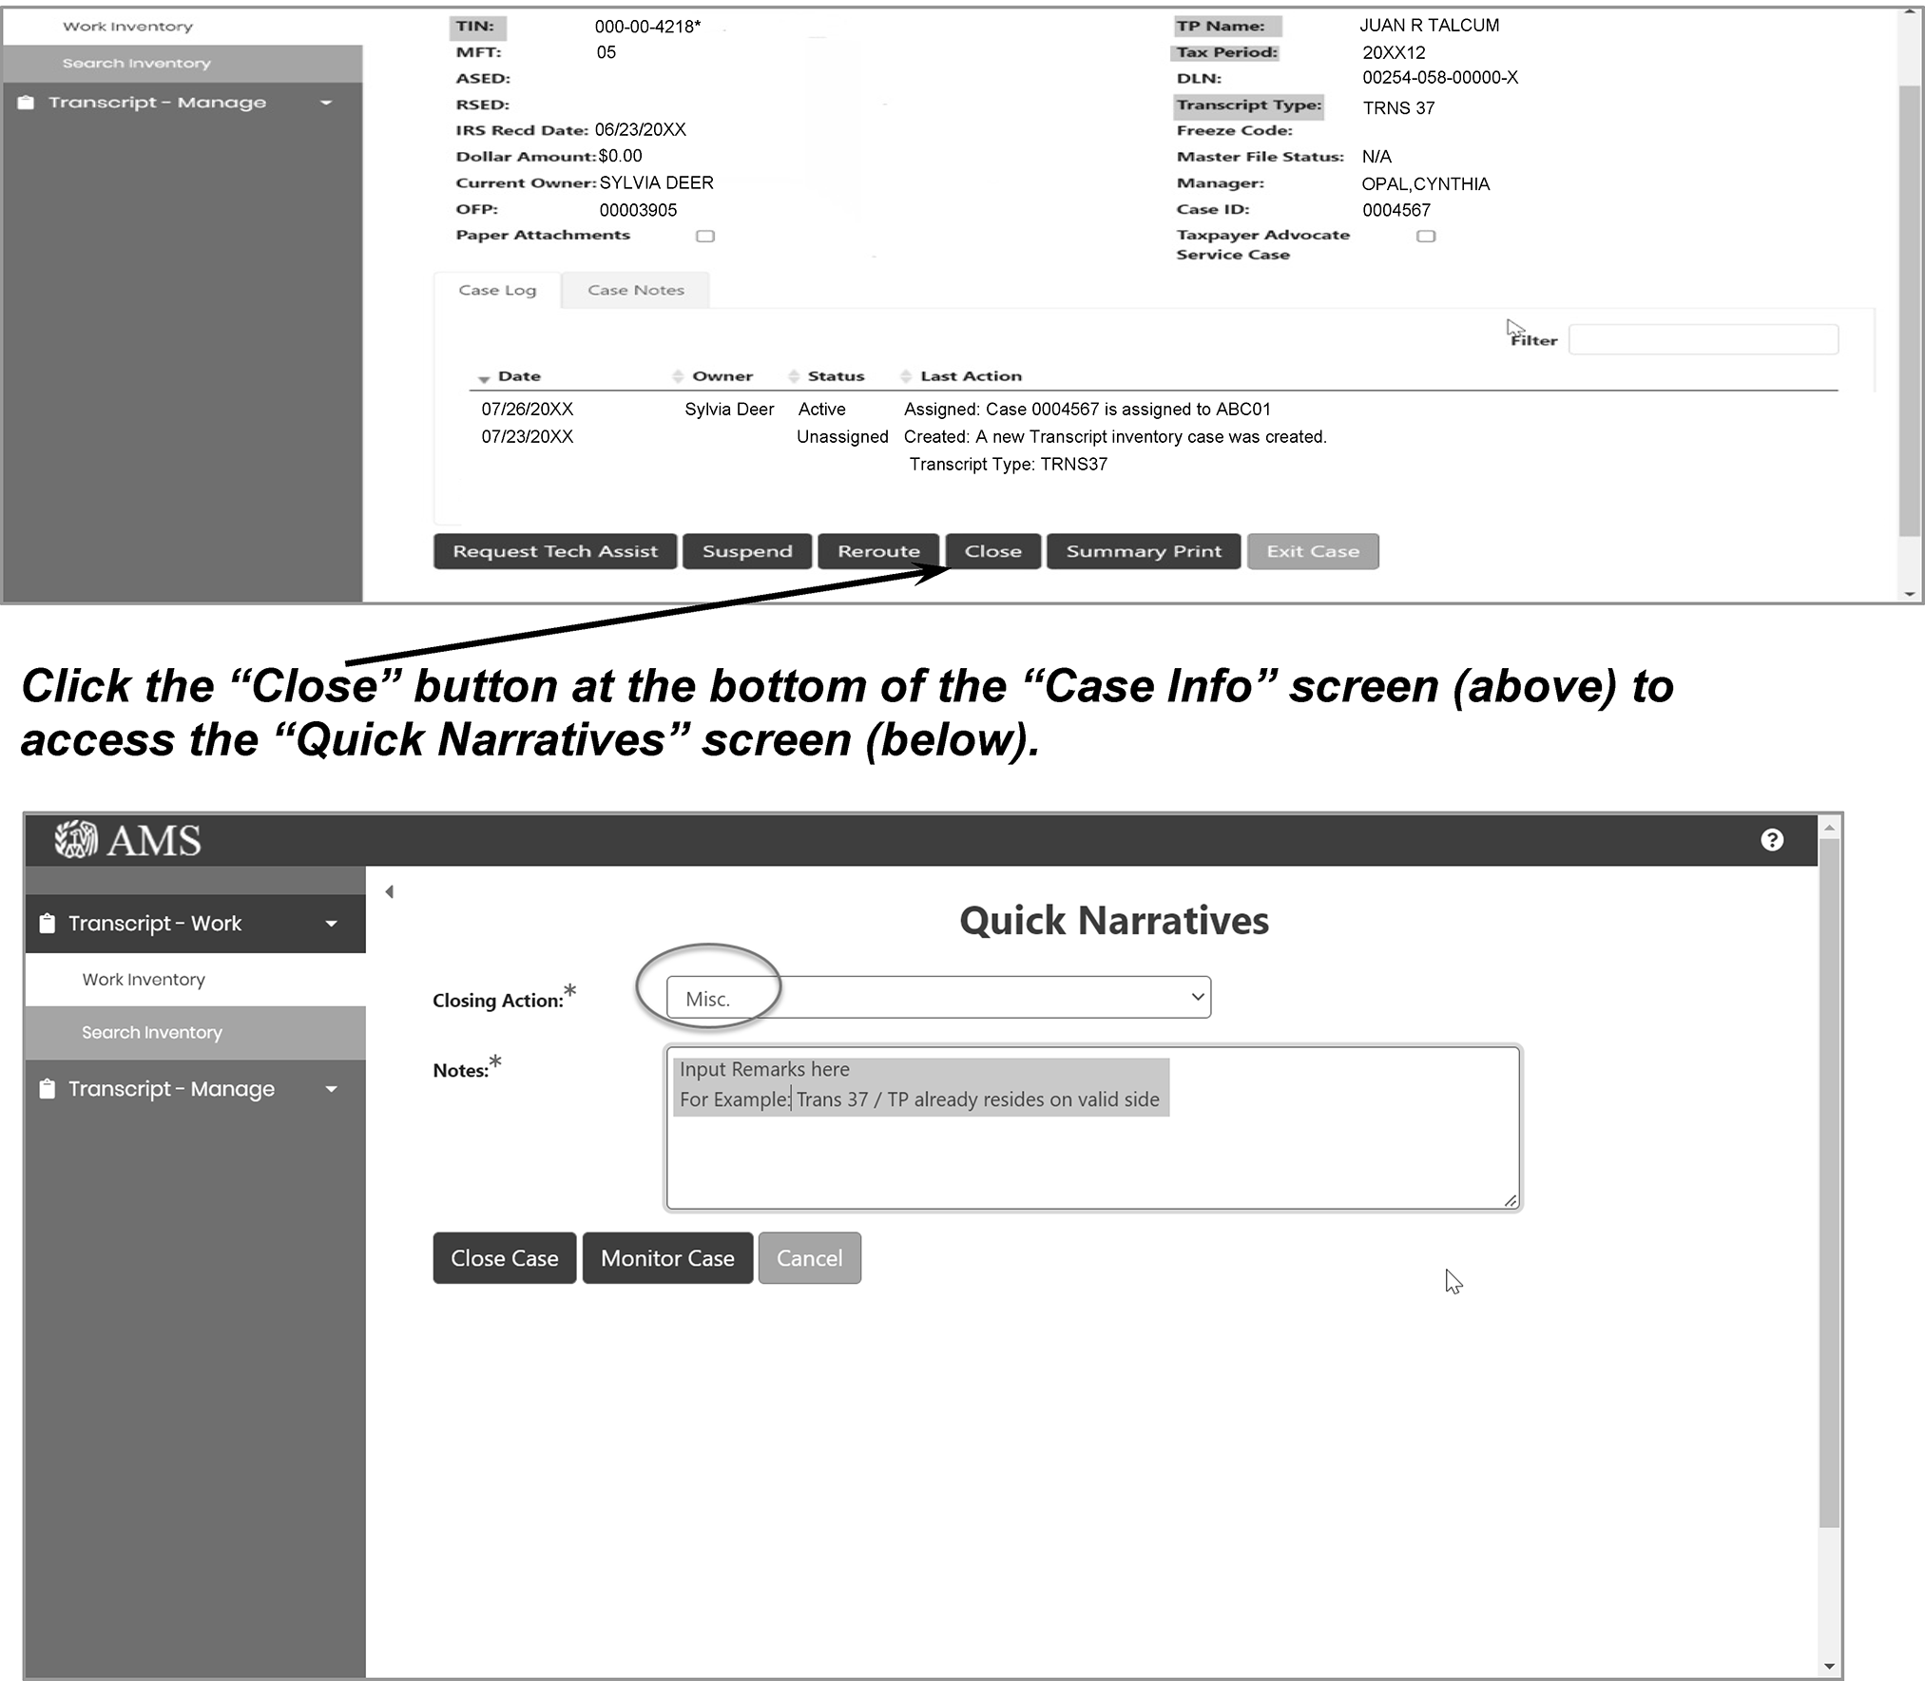The width and height of the screenshot is (1925, 1681).
Task: Sort case log by Date column arrow
Action: pos(484,378)
